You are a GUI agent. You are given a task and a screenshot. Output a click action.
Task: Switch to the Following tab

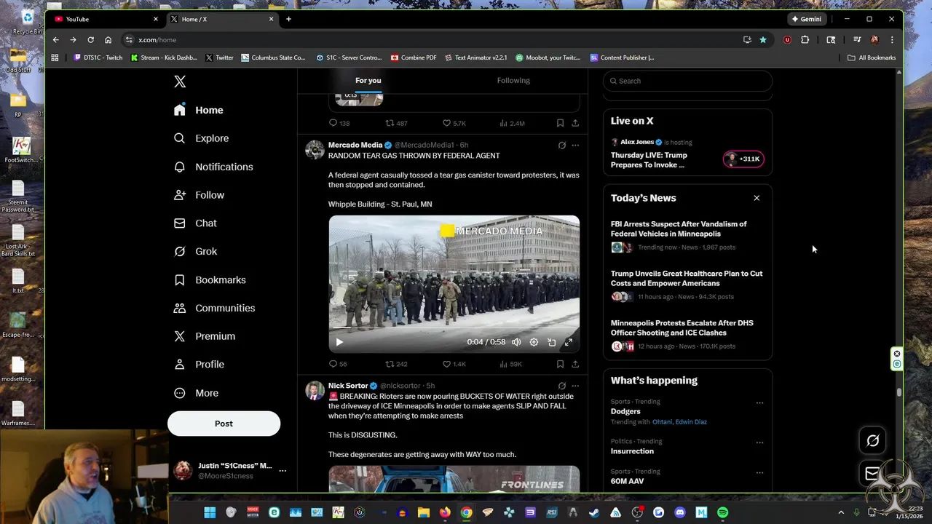tap(513, 81)
